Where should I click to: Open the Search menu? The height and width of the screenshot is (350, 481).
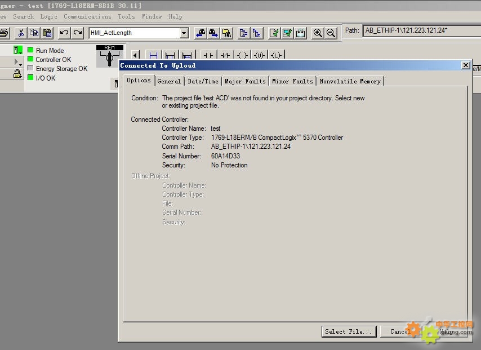[x=23, y=16]
